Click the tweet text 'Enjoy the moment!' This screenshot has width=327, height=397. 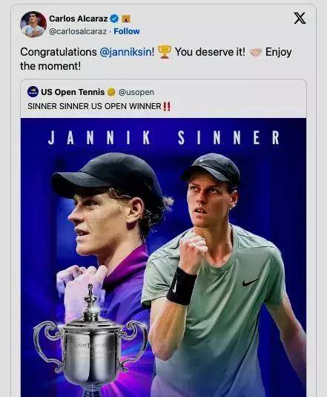click(156, 59)
